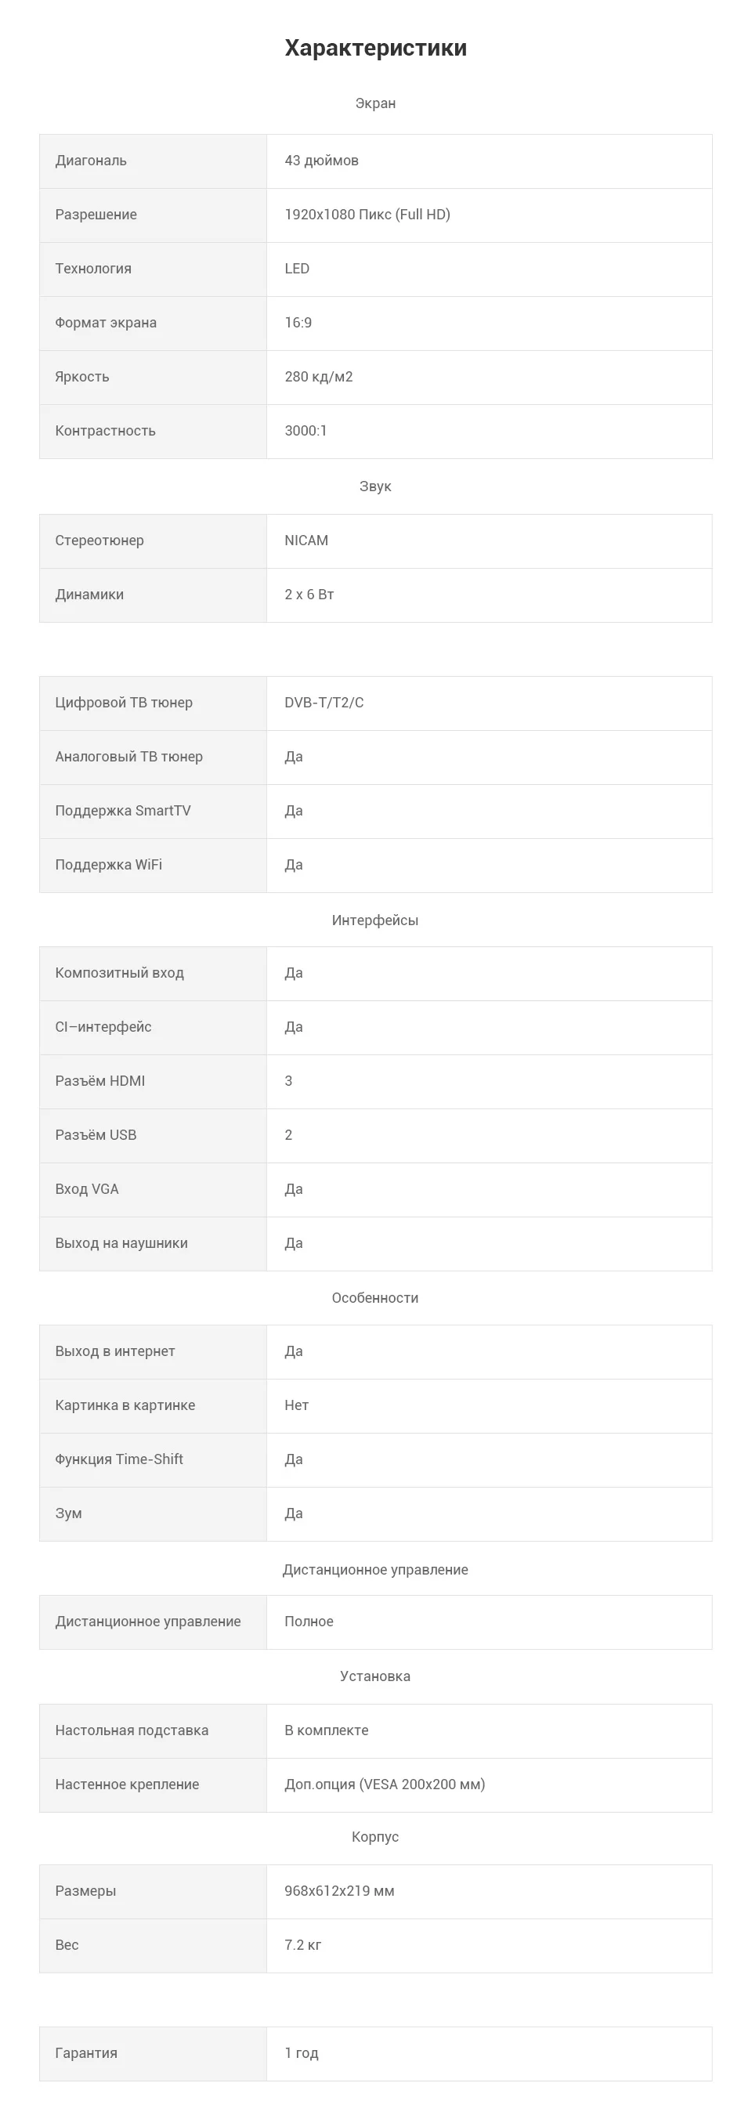Viewport: 752px width, 2119px height.
Task: Select the Стереотюнер NICAM value
Action: tap(306, 541)
